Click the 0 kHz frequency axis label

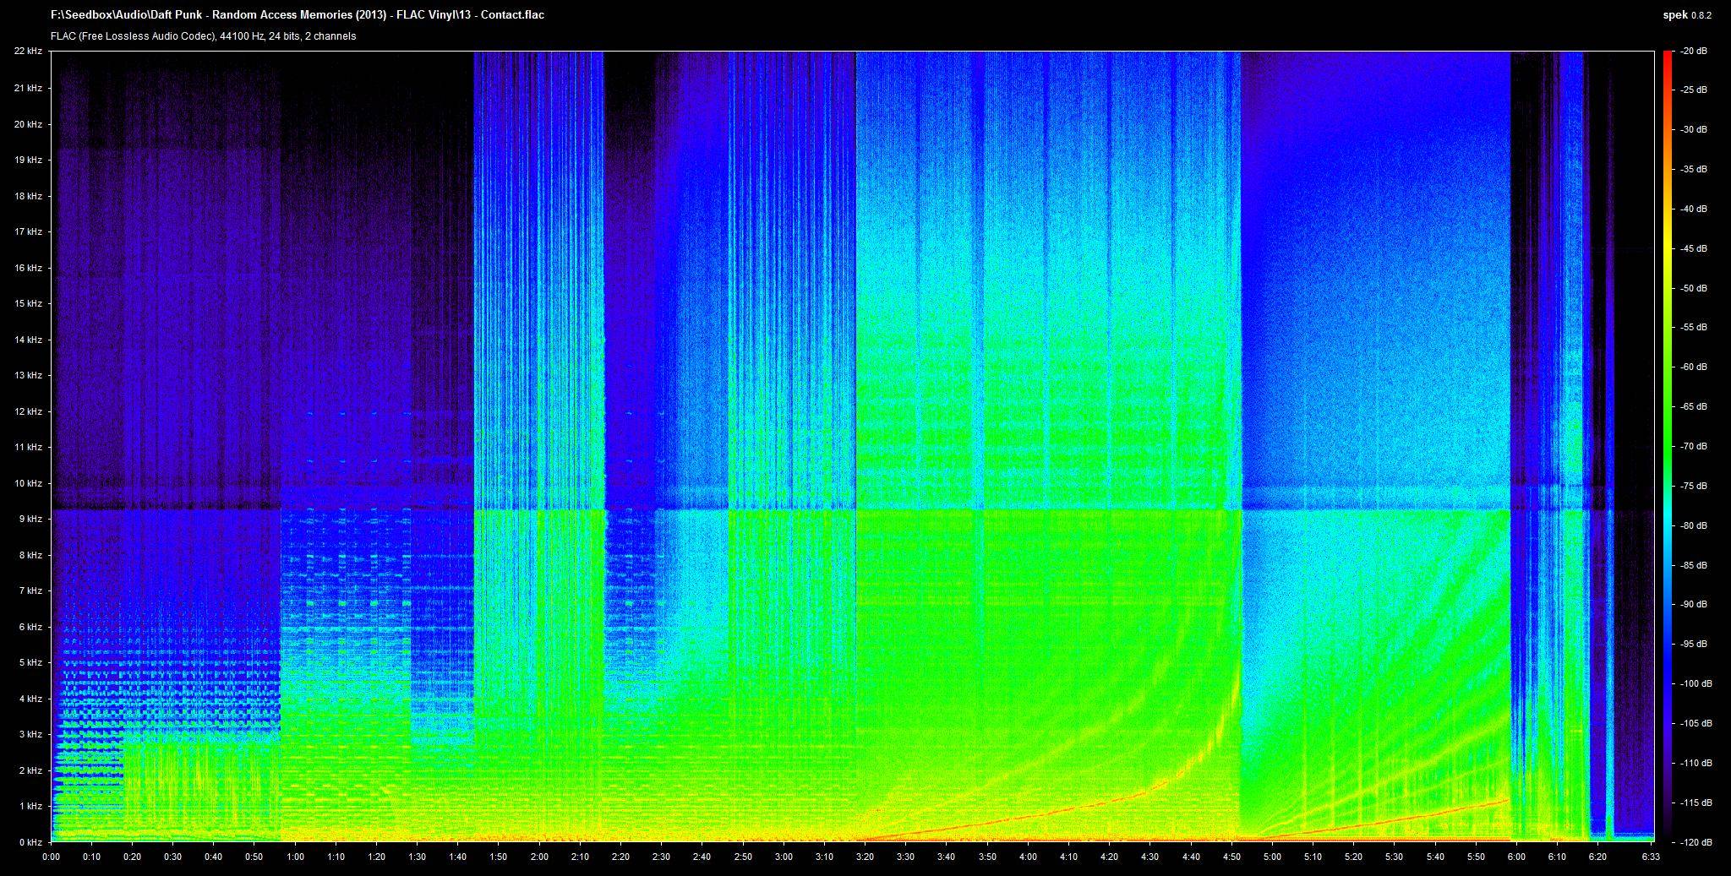pyautogui.click(x=30, y=841)
